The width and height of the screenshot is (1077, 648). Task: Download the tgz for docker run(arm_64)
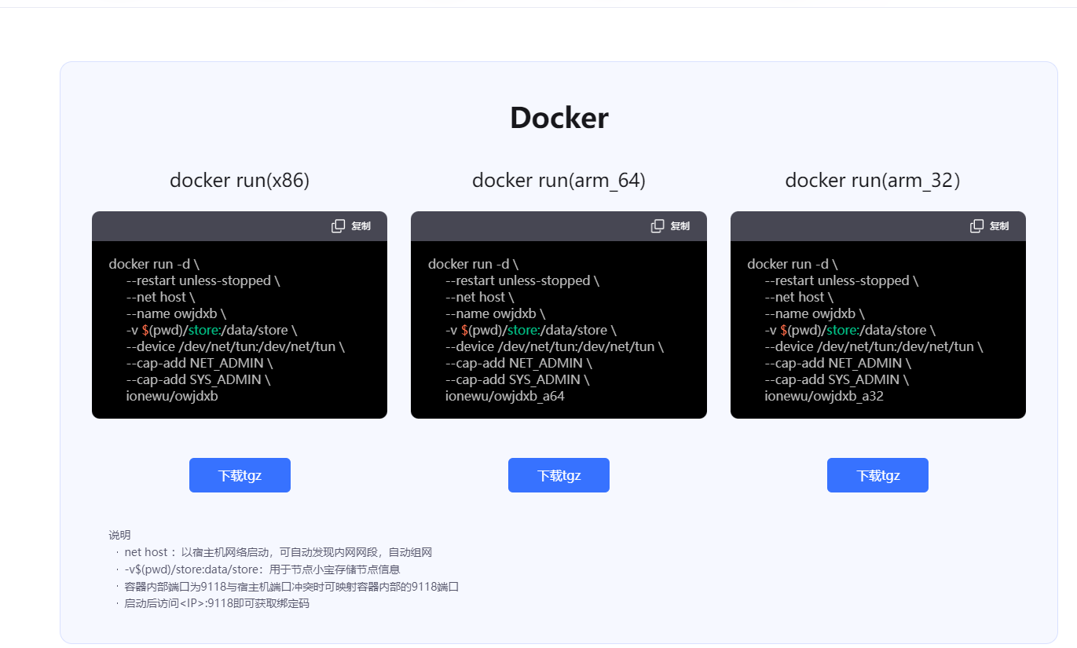click(559, 475)
